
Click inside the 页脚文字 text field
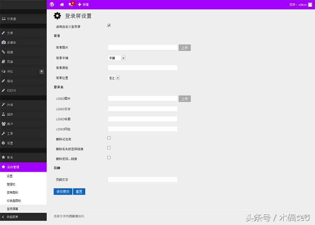tap(142, 179)
